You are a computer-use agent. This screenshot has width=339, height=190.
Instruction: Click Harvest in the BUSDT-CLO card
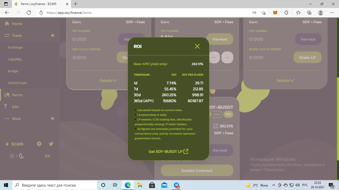pyautogui.click(x=308, y=39)
